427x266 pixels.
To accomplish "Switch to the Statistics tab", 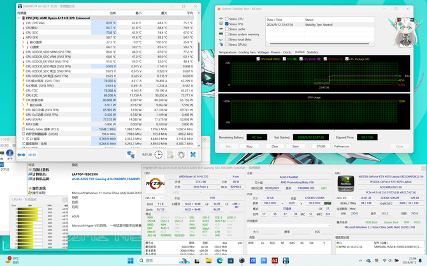I will pyautogui.click(x=313, y=52).
